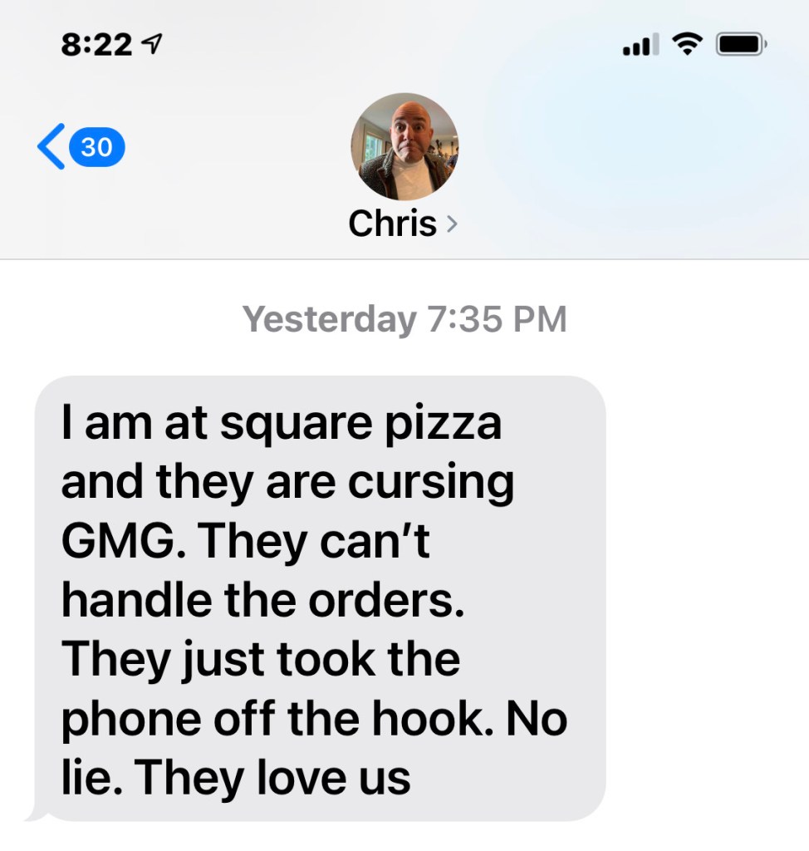This screenshot has height=851, width=809.
Task: Open Chris's contact profile photo
Action: click(404, 146)
